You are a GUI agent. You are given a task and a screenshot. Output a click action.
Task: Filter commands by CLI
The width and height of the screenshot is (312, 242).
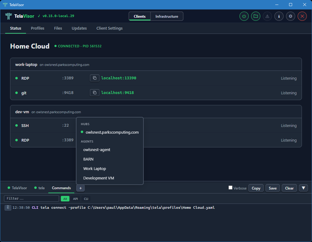pyautogui.click(x=86, y=199)
